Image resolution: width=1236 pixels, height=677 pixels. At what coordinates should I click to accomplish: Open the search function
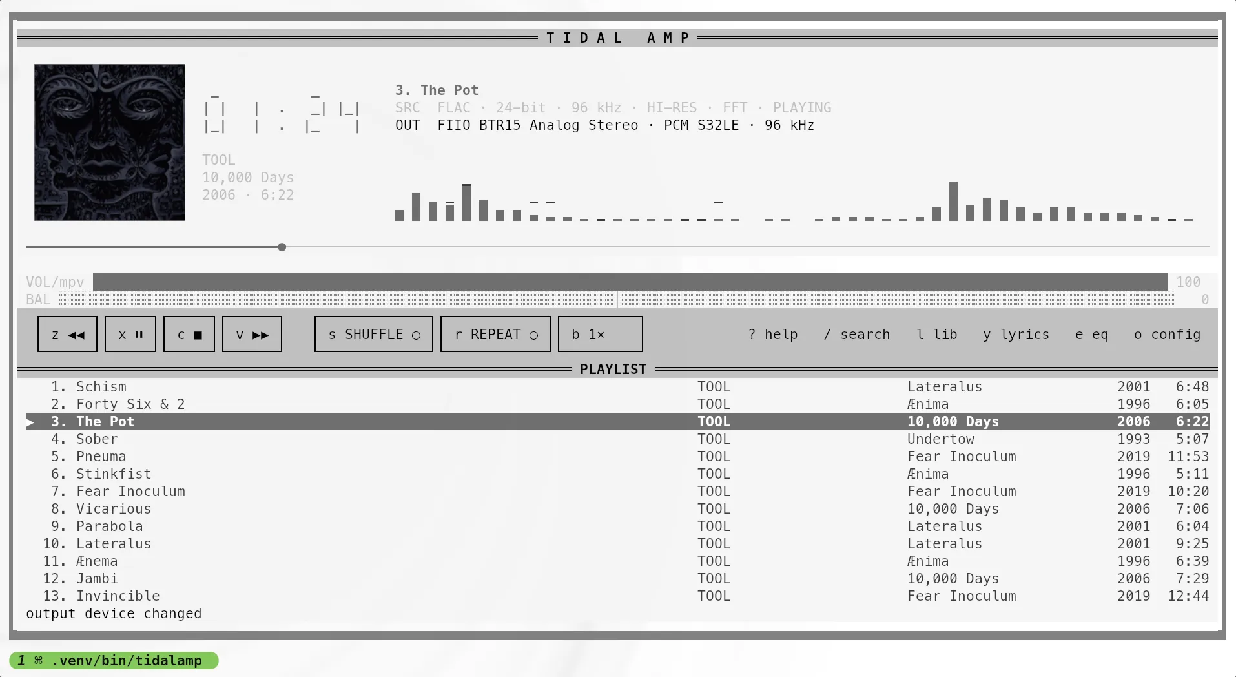(857, 335)
